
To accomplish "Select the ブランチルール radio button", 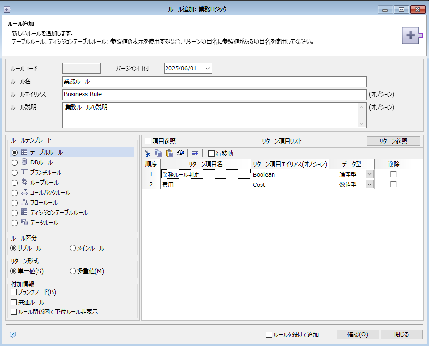I will [15, 173].
